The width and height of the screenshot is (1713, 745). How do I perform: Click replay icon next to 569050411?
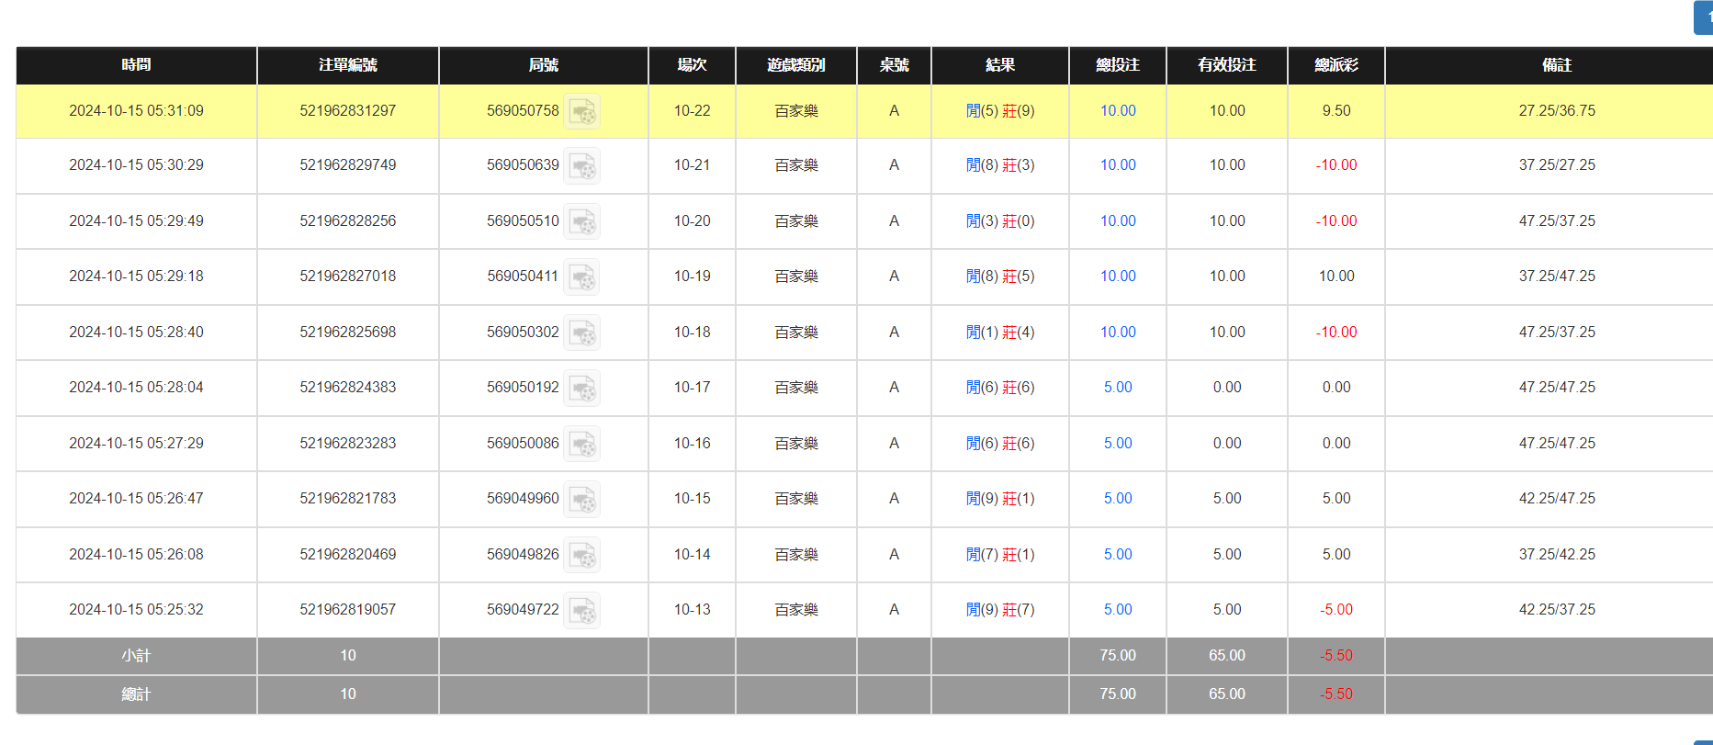click(x=581, y=277)
